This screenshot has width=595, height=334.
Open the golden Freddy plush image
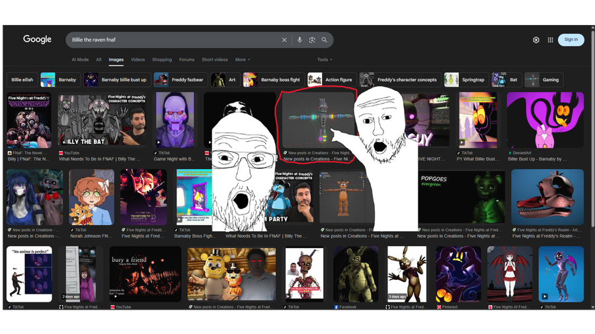click(x=231, y=274)
